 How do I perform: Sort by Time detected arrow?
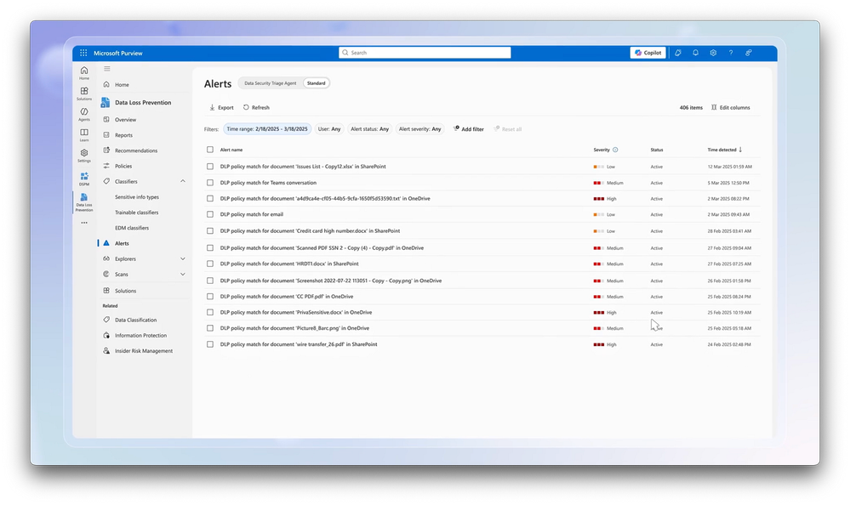coord(740,150)
